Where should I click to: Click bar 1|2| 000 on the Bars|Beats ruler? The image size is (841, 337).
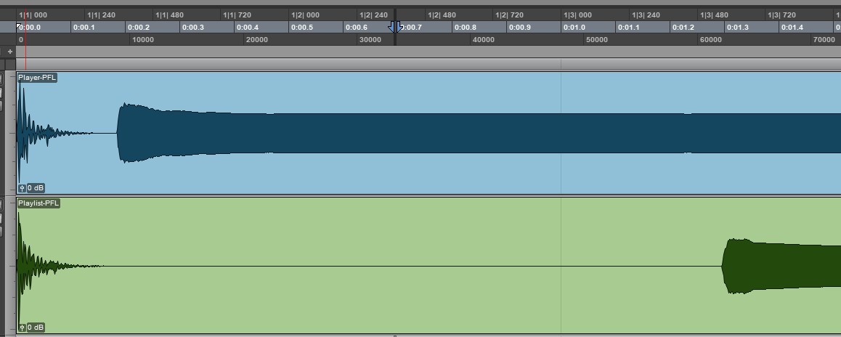point(305,15)
